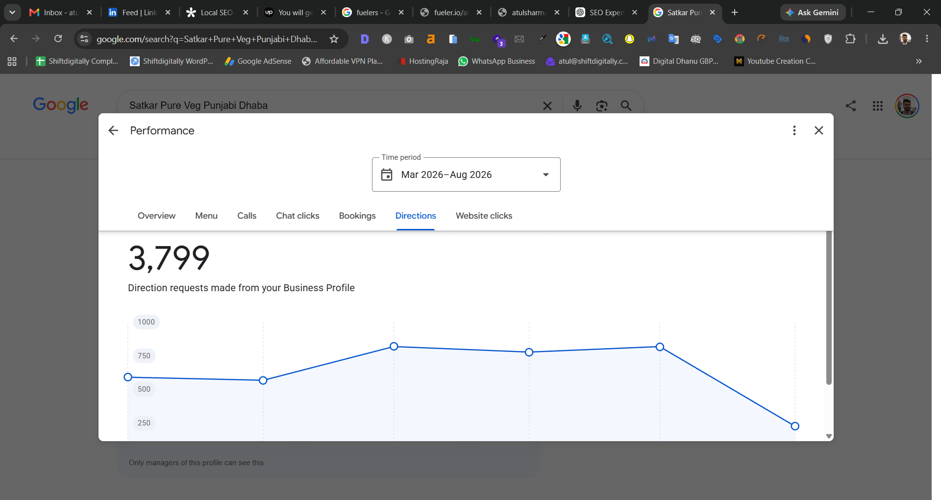Click the first data point on chart
The height and width of the screenshot is (500, 941).
(x=128, y=377)
